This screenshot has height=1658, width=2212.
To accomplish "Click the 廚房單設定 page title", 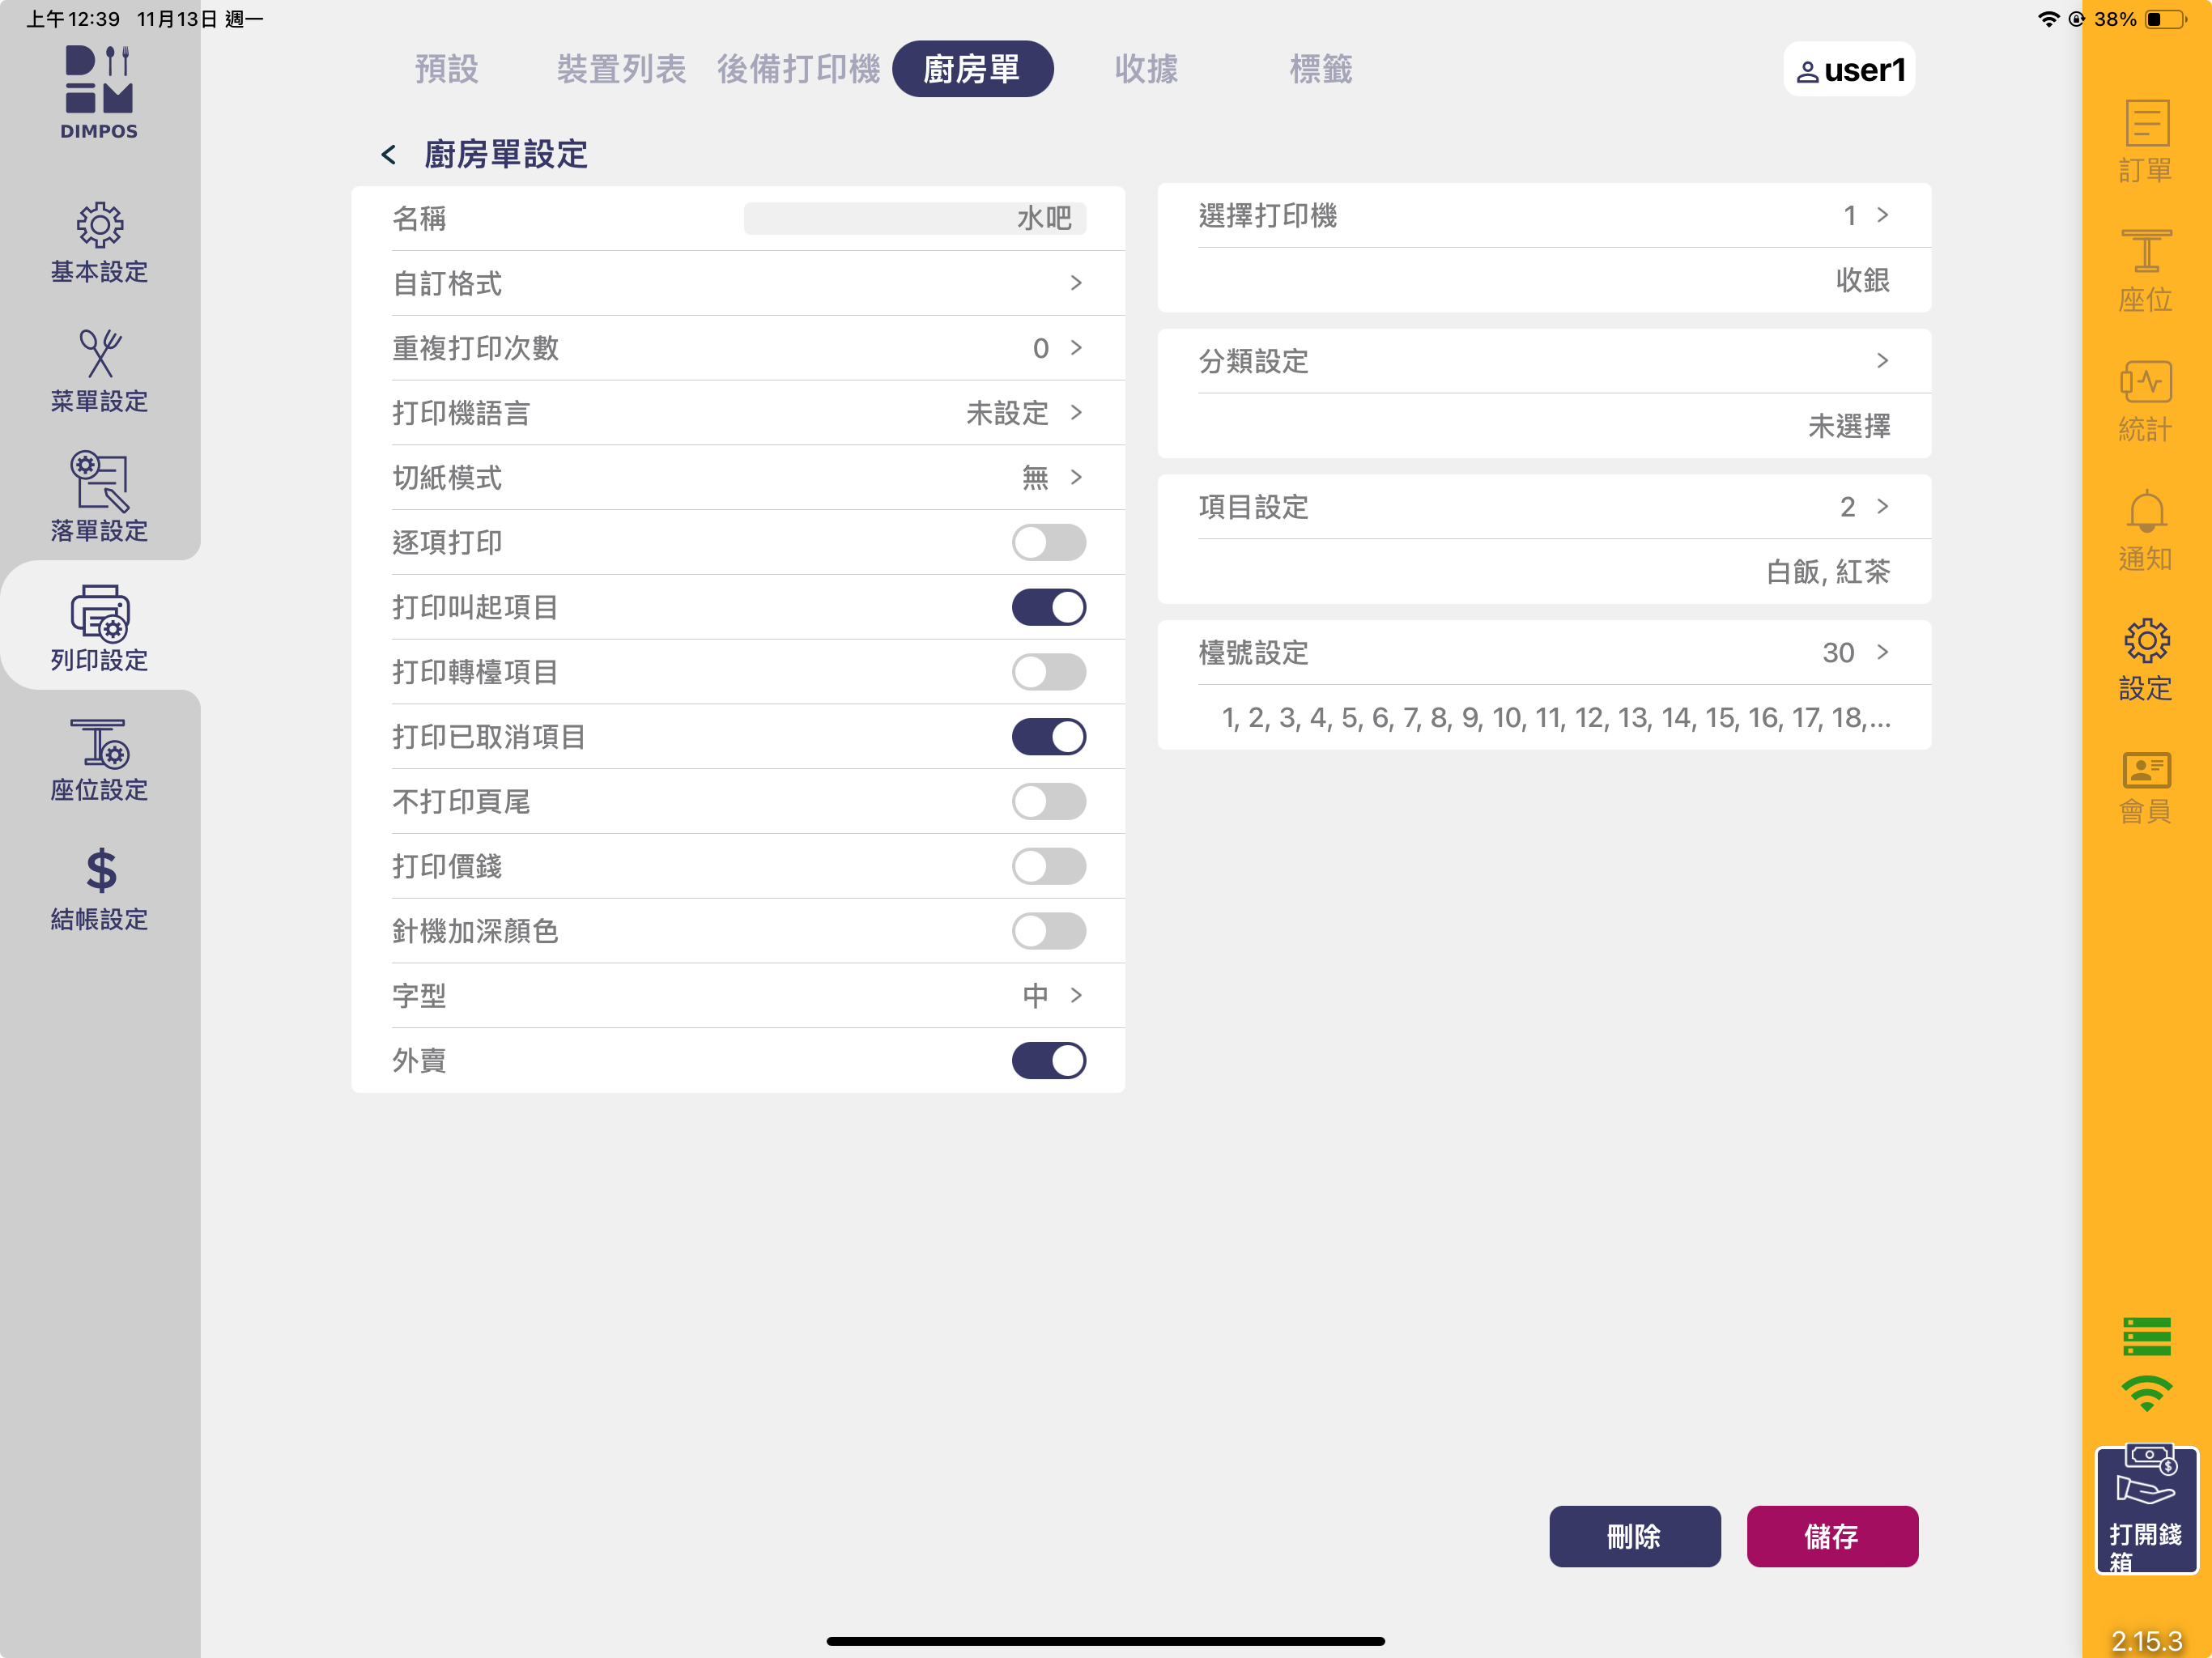I will (506, 155).
